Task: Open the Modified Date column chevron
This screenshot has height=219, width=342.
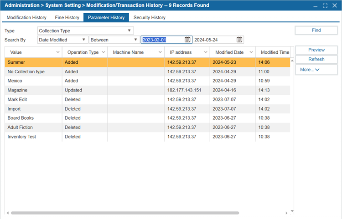Action: [x=251, y=52]
